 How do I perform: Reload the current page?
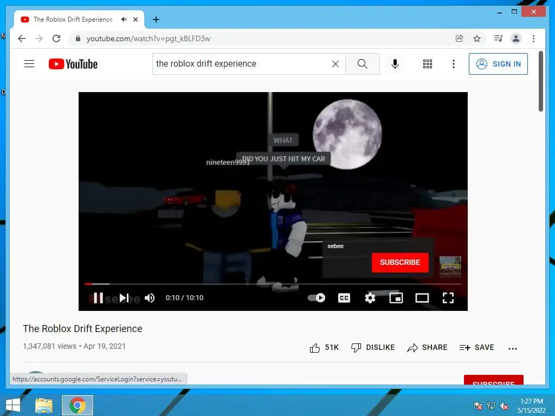point(56,38)
